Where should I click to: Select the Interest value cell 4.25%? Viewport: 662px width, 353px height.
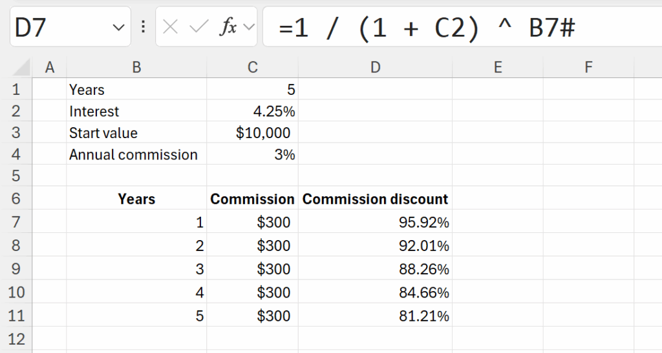click(x=252, y=112)
